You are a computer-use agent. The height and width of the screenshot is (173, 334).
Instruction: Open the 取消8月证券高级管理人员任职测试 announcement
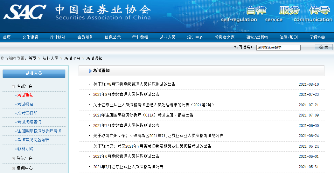[x=134, y=84]
